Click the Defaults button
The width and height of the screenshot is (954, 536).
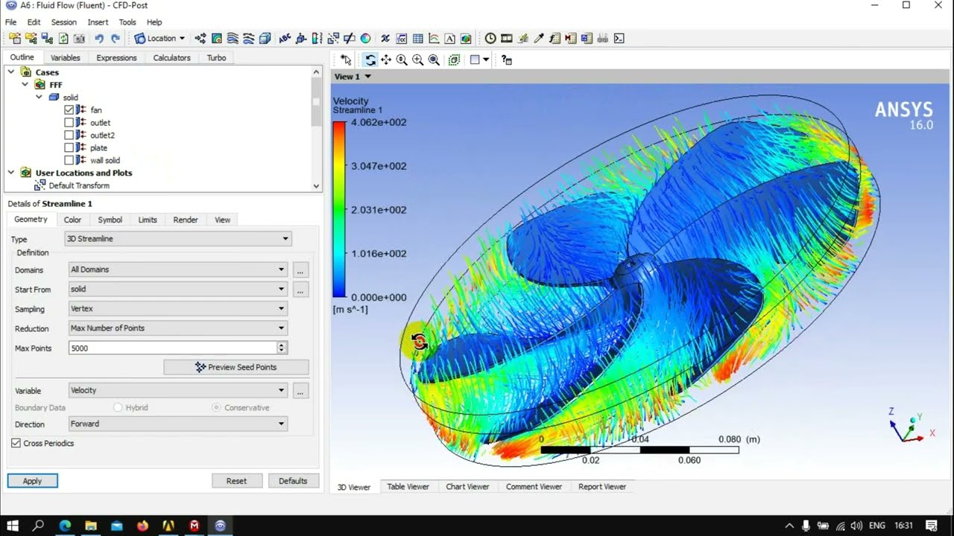coord(293,481)
